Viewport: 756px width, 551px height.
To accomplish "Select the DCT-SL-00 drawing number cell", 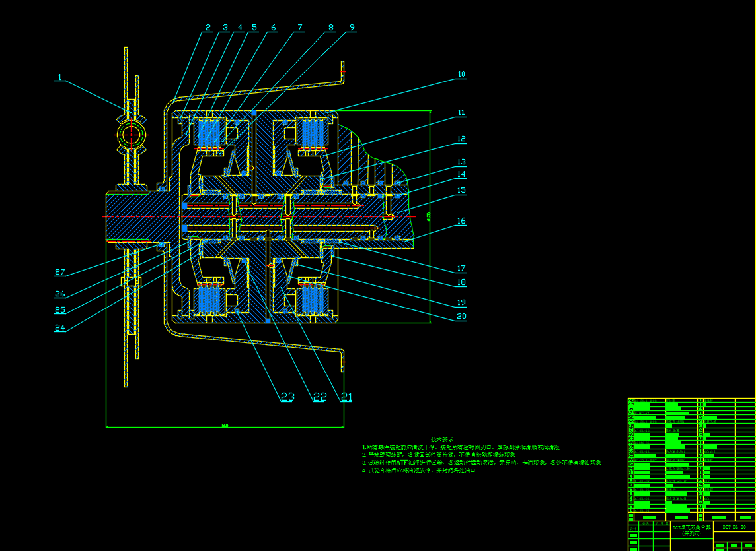I will (x=734, y=527).
